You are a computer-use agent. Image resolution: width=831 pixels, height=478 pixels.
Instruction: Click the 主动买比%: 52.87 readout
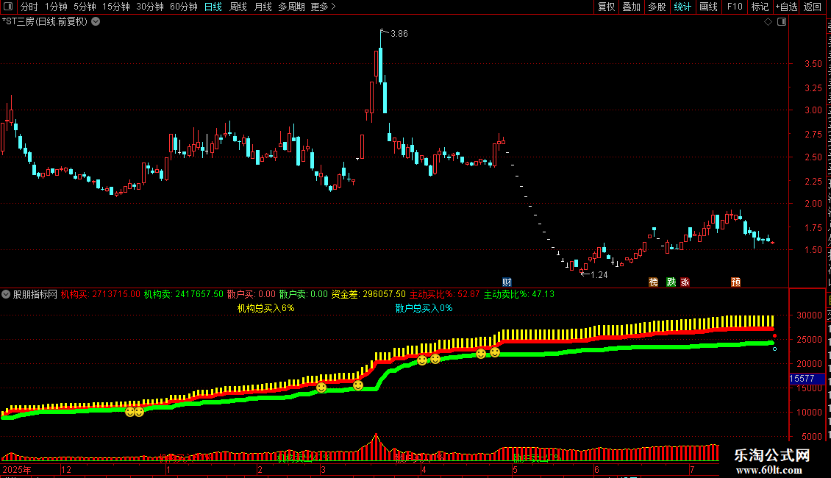pos(445,294)
